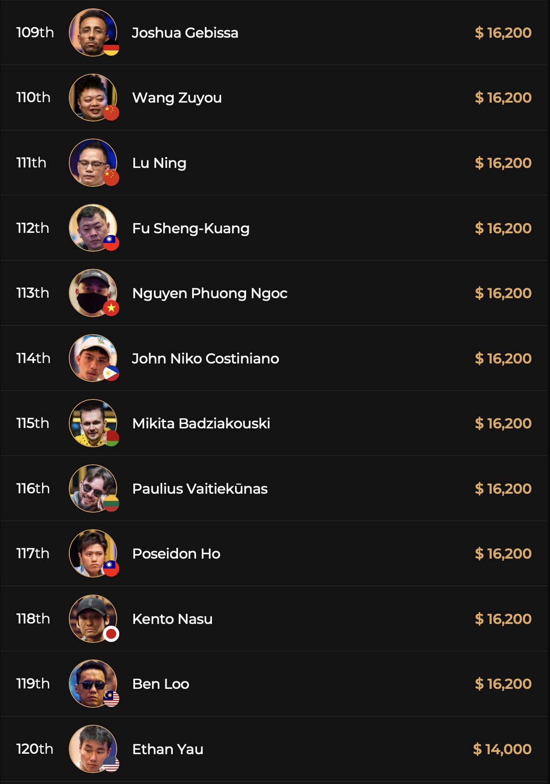Click the Belarus flag beside Mikita Badziakouski
This screenshot has height=784, width=550.
coord(111,438)
